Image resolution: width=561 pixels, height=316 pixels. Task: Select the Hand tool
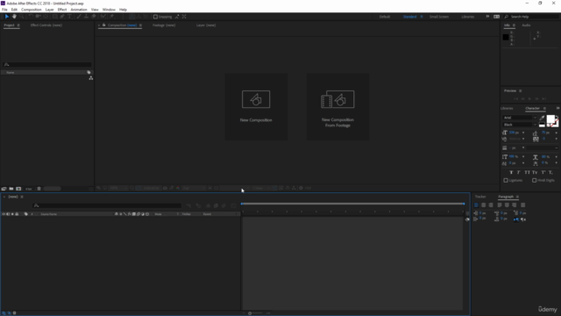click(14, 17)
